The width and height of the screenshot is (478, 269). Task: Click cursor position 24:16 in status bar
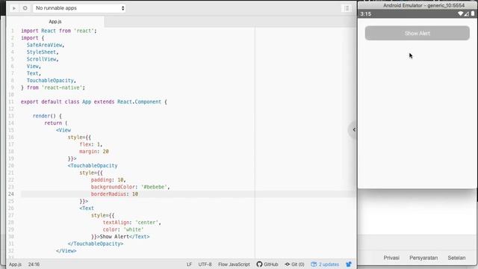coord(34,265)
